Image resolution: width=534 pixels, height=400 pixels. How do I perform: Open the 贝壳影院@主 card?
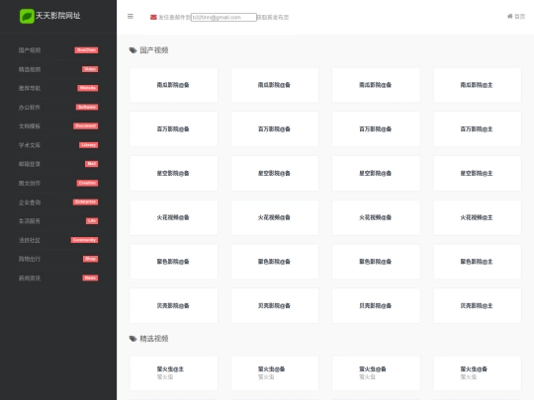click(477, 306)
